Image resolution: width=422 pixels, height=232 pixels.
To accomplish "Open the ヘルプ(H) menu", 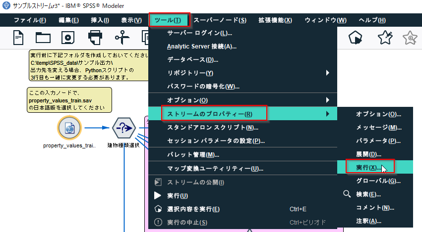I will coord(372,20).
